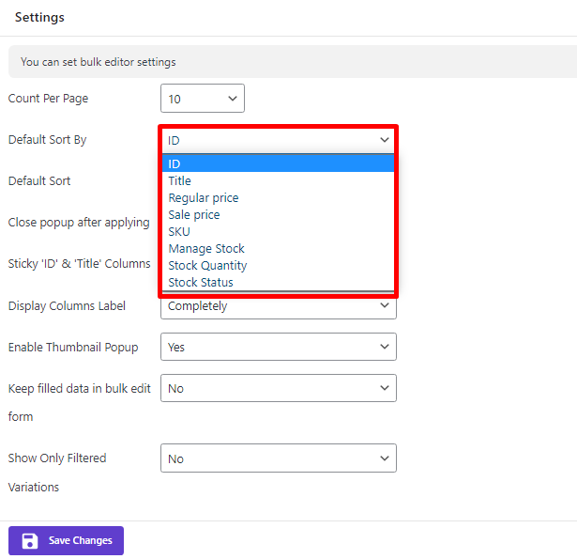Select the ID option in the list
This screenshot has height=559, width=577.
tap(279, 163)
